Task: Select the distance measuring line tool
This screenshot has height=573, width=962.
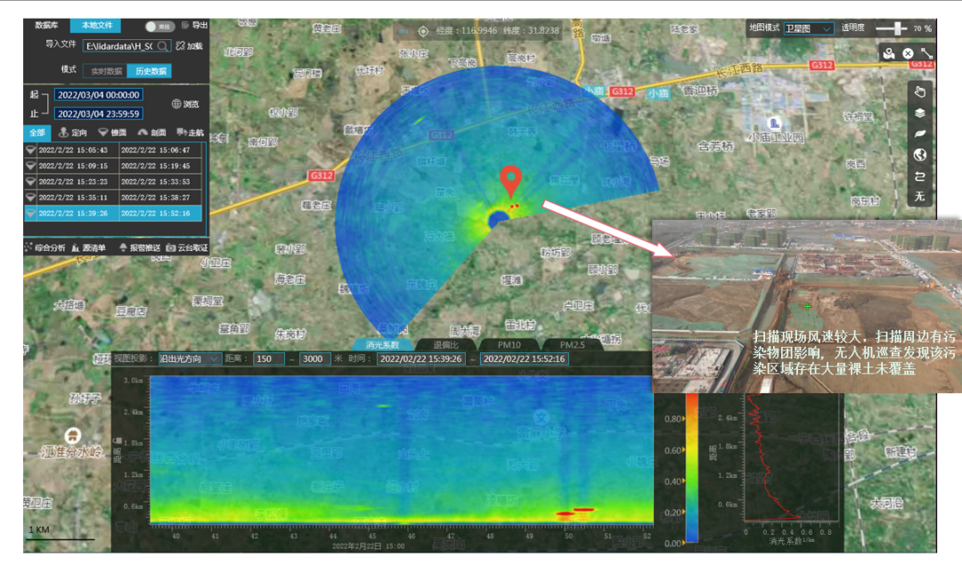Action: coord(926,53)
